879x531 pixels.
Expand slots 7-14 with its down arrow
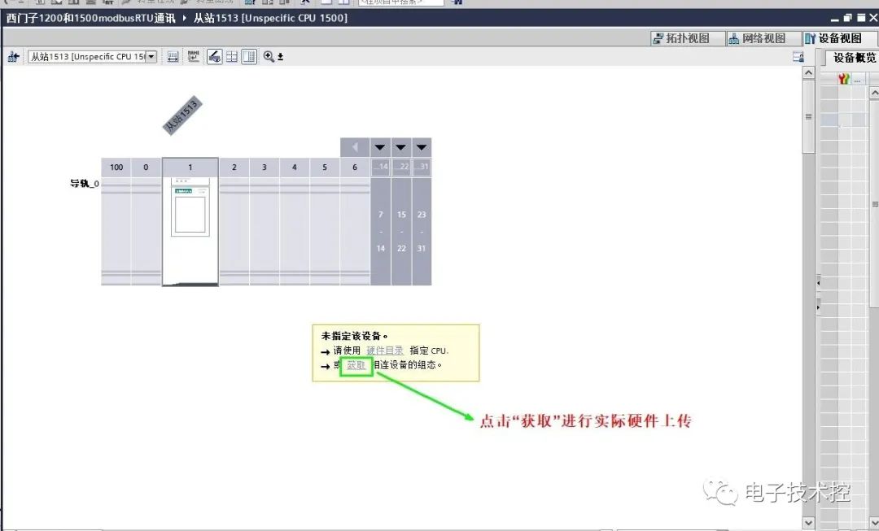click(x=380, y=147)
